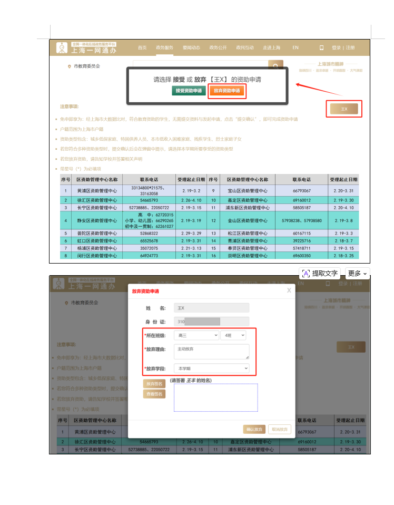The image size is (394, 505).
Task: Click the 王X button on the undimmed page
Action: (x=344, y=109)
